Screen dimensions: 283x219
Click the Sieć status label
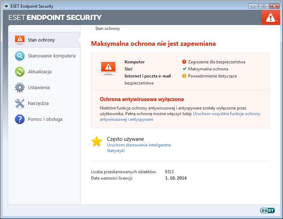pos(128,69)
